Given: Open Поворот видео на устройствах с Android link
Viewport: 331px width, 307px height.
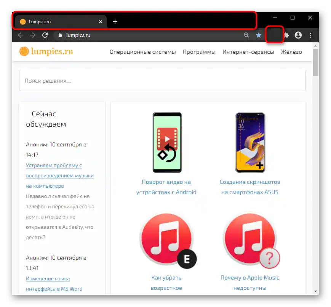Looking at the screenshot, I should tap(166, 187).
